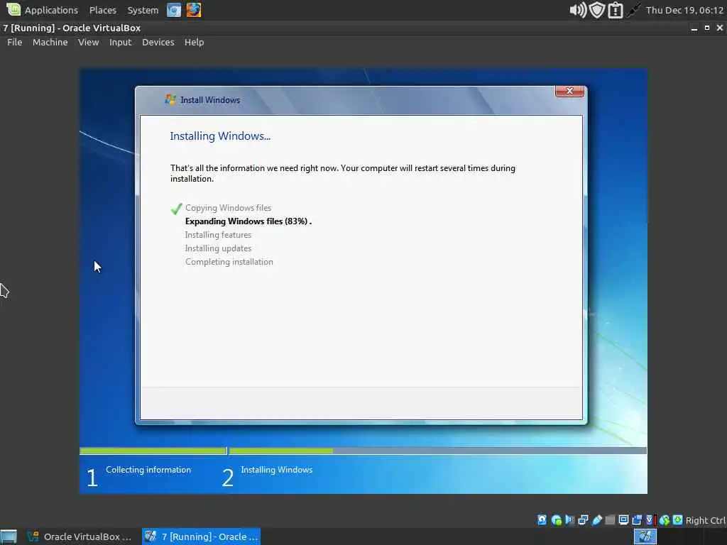727x545 pixels.
Task: Click the Installing updates step text
Action: coord(218,248)
